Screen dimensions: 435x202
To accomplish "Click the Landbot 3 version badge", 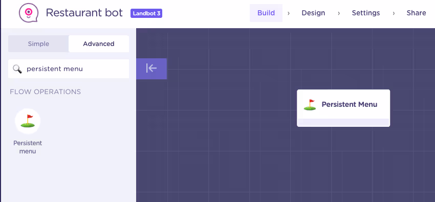I will [x=146, y=13].
